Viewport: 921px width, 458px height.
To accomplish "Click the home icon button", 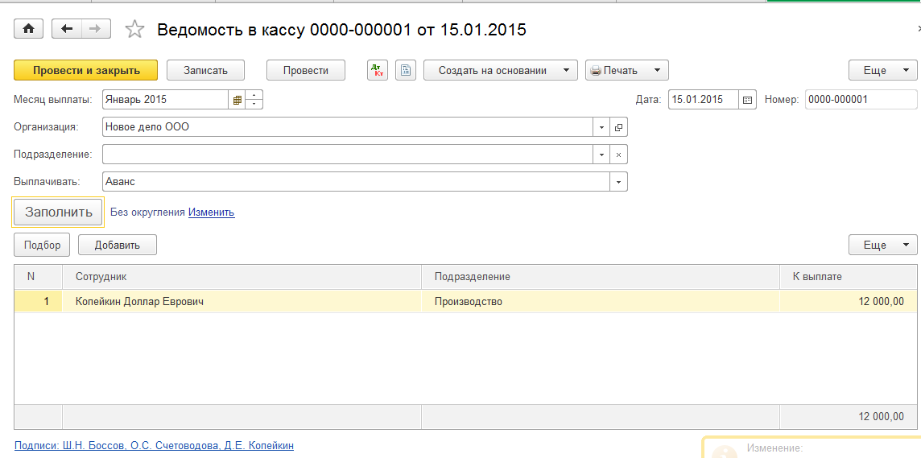I will pyautogui.click(x=29, y=29).
